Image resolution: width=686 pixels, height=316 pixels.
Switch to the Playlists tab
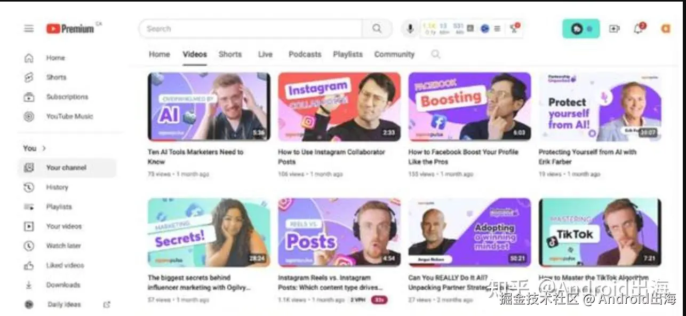(348, 54)
